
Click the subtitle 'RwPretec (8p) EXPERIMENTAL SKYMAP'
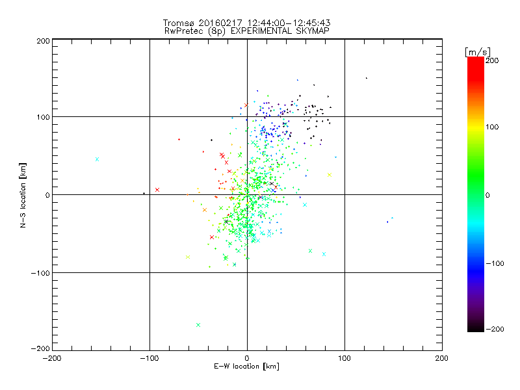click(x=247, y=31)
